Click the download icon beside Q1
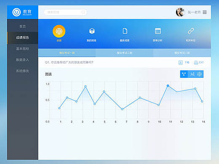This screenshot has width=219, height=164. pos(180,63)
